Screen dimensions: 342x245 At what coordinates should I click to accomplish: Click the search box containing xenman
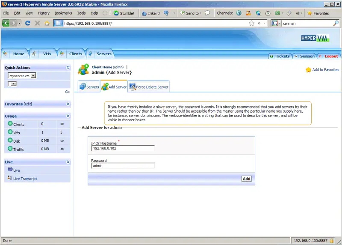coord(307,23)
